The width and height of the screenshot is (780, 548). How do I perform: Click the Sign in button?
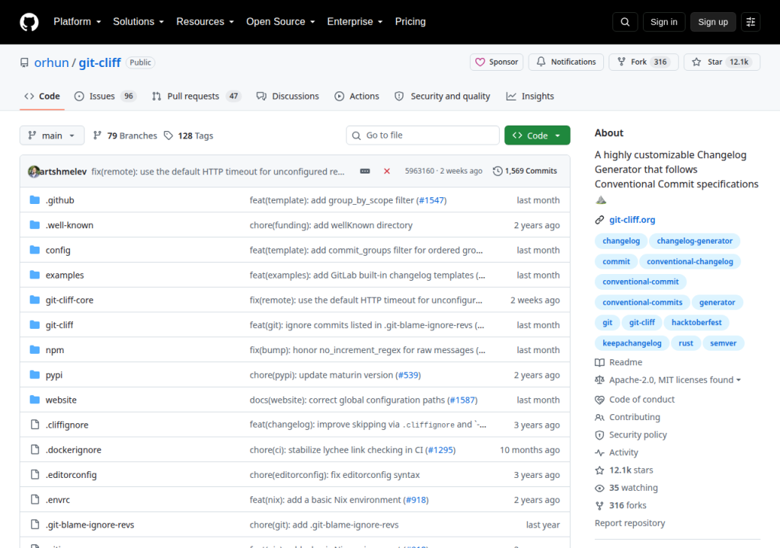(663, 22)
